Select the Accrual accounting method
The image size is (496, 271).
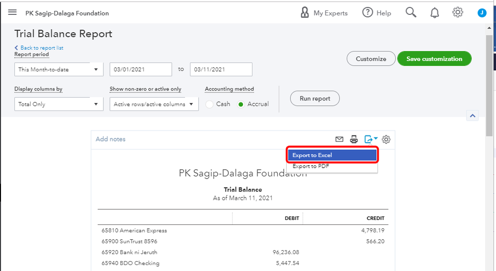242,104
